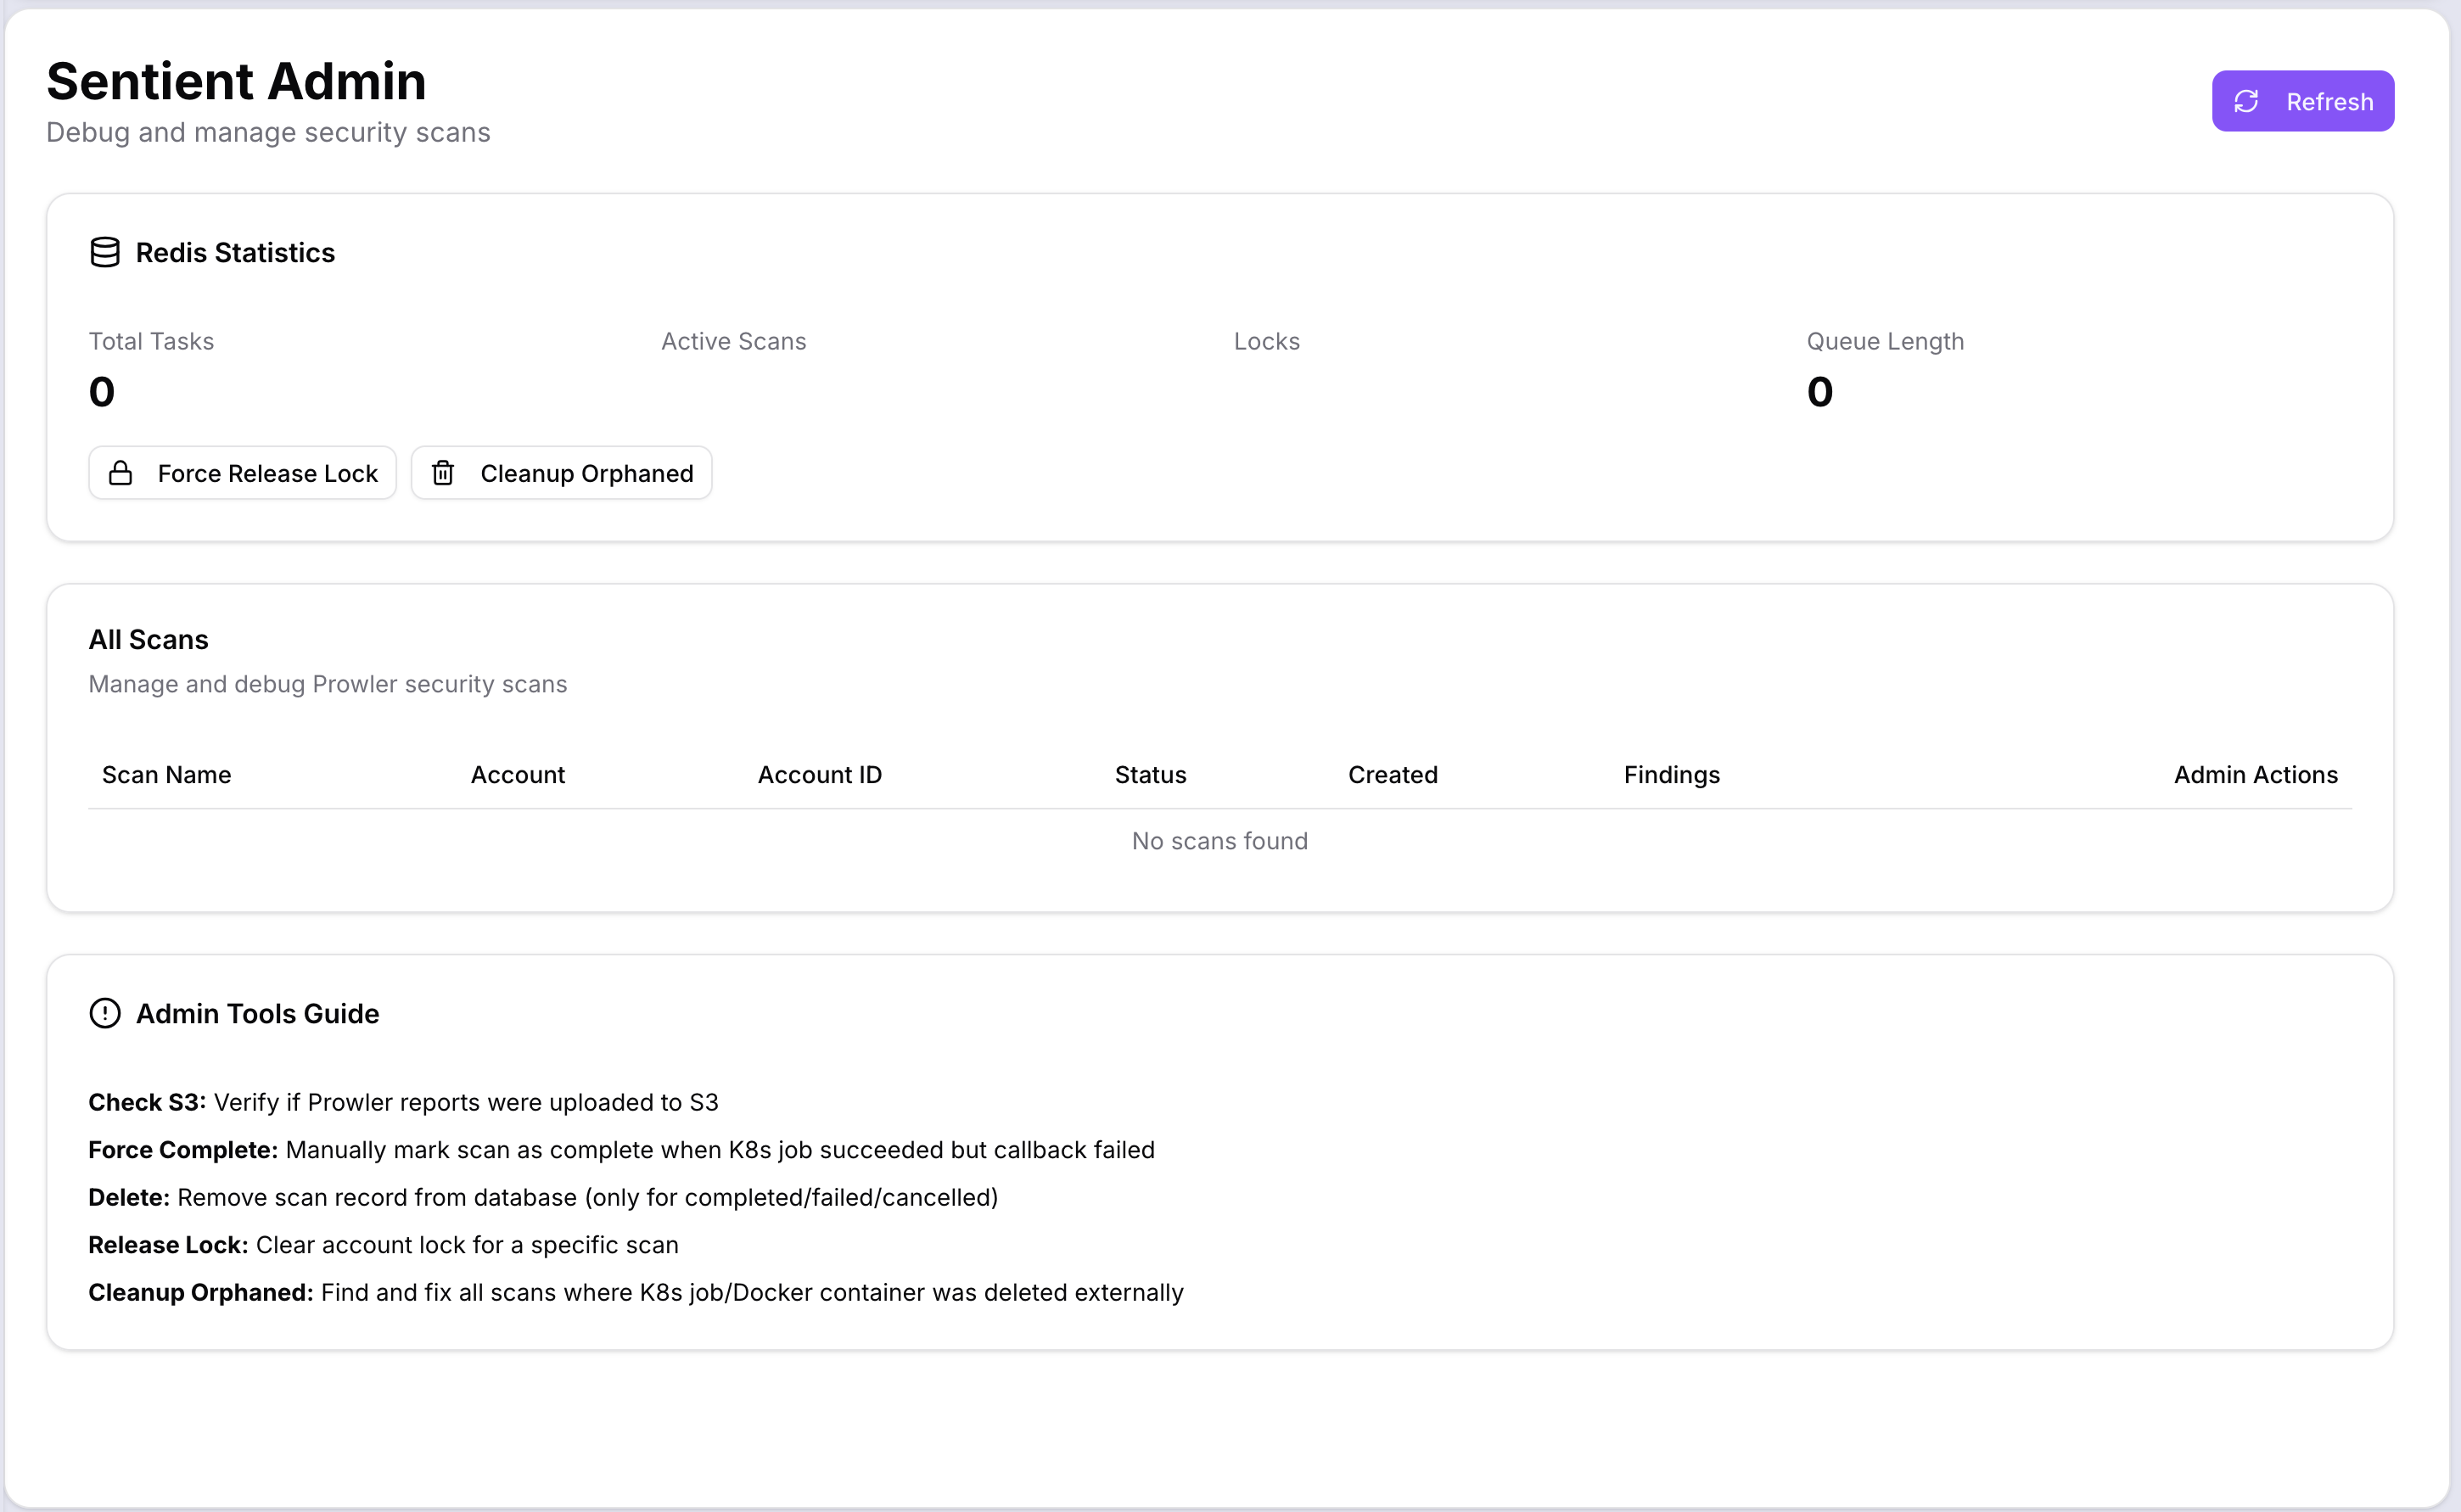This screenshot has width=2461, height=1512.
Task: Click the alert circle icon beside Admin Tools Guide
Action: click(x=105, y=1013)
